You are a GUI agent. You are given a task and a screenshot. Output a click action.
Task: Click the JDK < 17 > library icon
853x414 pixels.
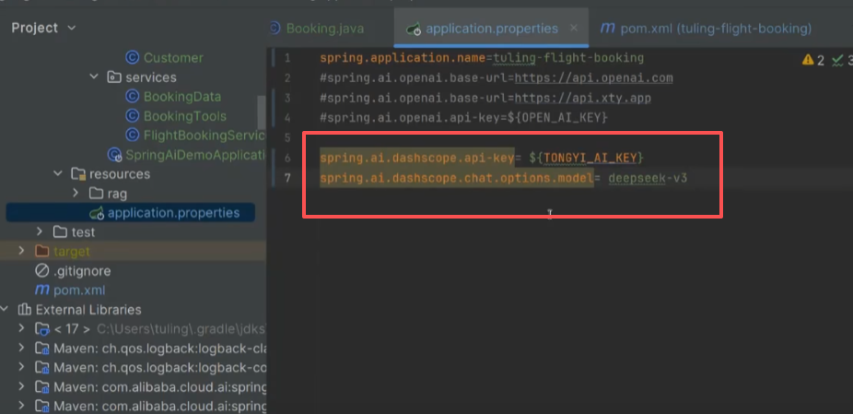tap(41, 329)
